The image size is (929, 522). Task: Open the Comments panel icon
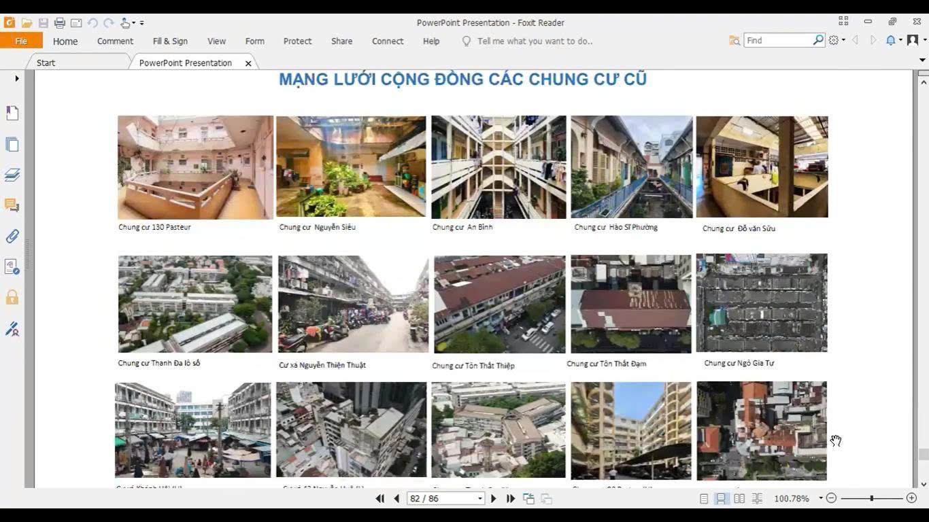[12, 205]
